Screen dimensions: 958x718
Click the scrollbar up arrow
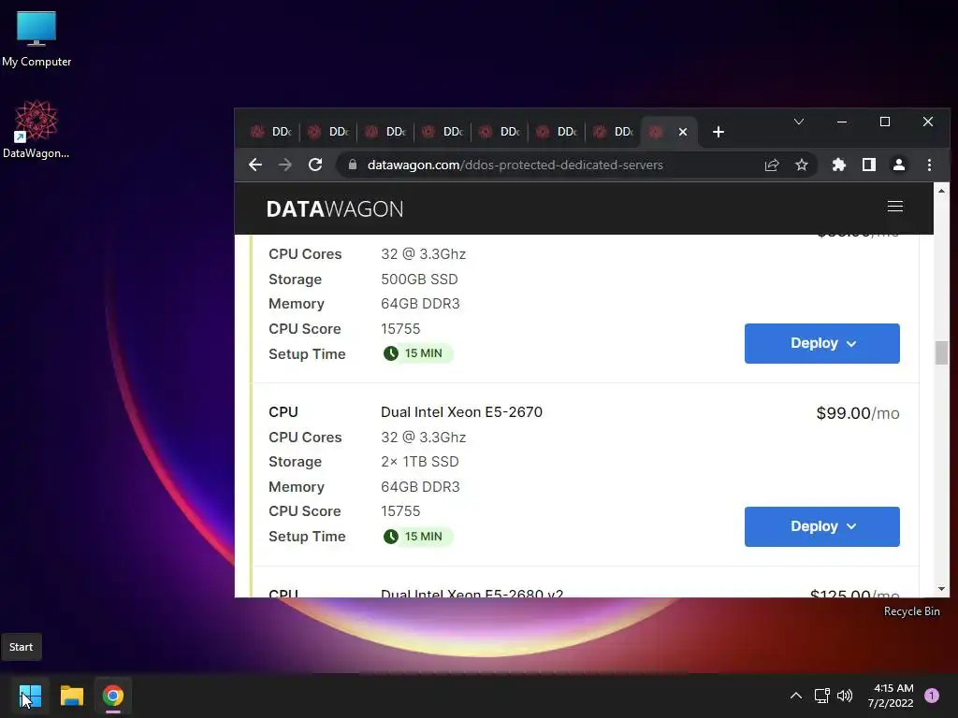pos(941,191)
